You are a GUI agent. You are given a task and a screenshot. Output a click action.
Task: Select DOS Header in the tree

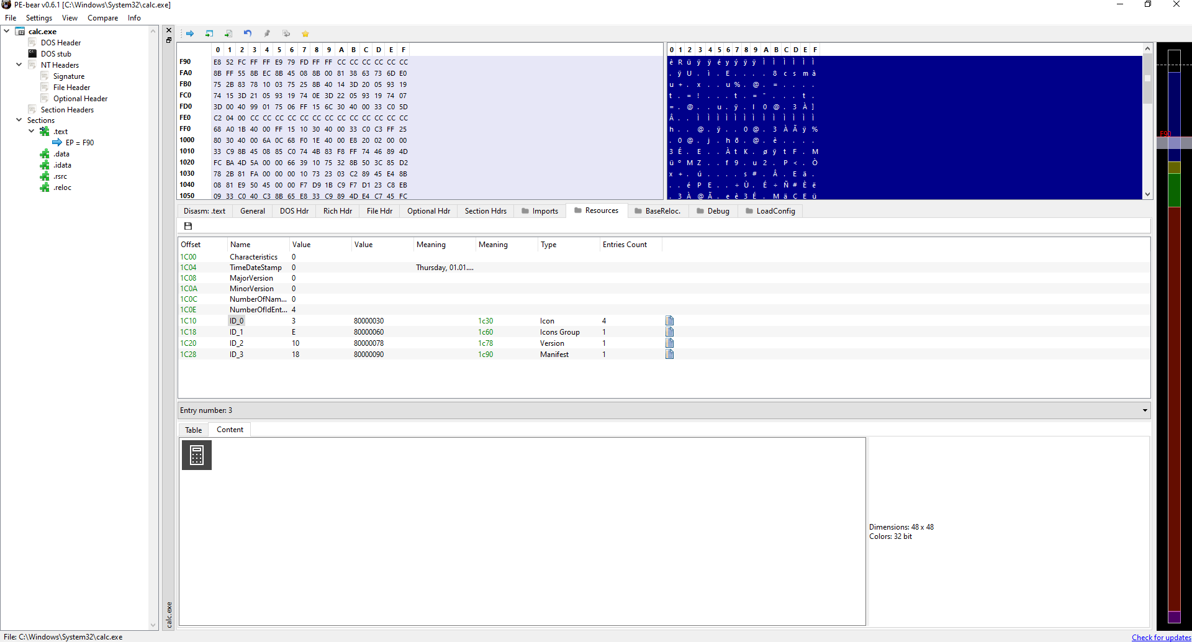click(x=61, y=43)
